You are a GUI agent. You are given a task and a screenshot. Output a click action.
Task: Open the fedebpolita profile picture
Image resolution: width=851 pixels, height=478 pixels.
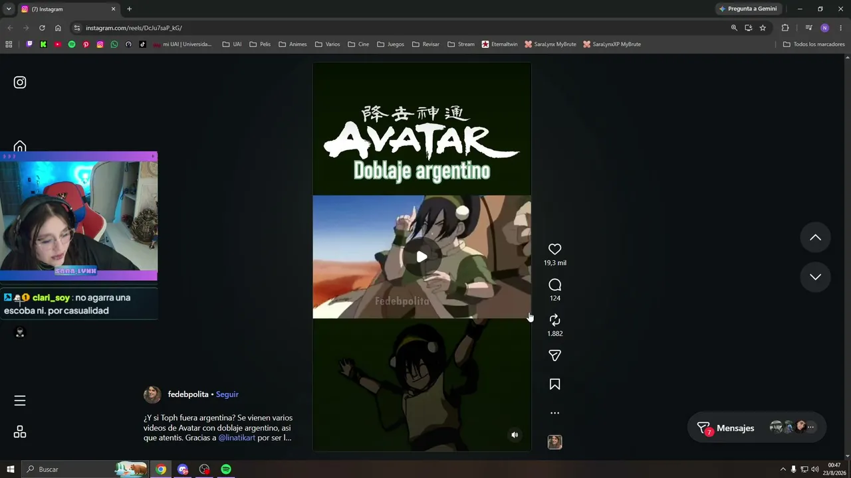152,394
